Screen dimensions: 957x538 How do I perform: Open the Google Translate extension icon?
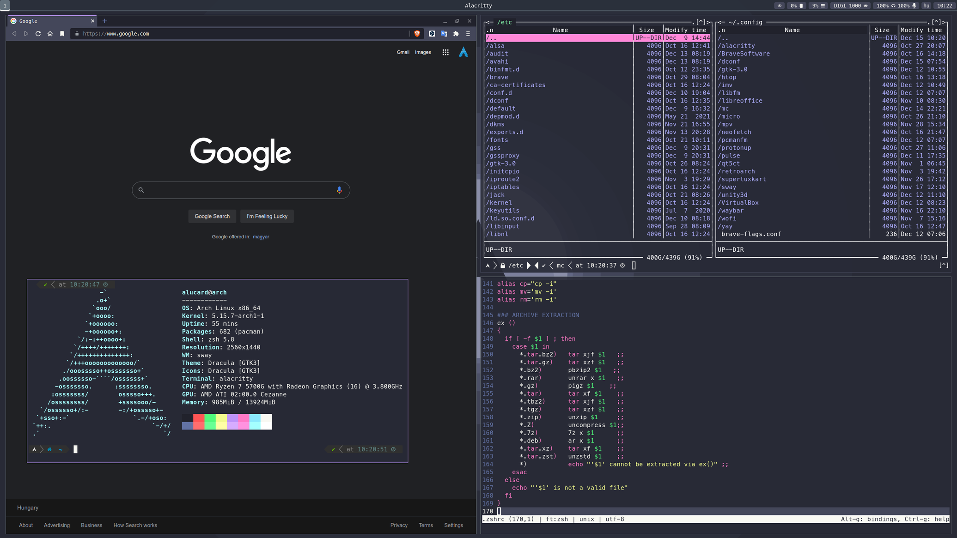444,34
